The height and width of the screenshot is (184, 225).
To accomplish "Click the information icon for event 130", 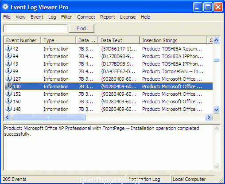I will coord(8,86).
